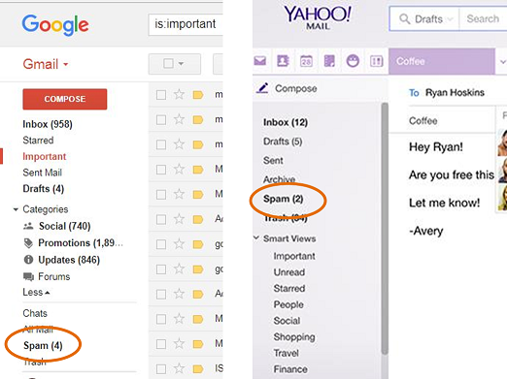Screen dimensions: 507x379
Task: Click the red Gmail COMPOSE button
Action: click(65, 99)
